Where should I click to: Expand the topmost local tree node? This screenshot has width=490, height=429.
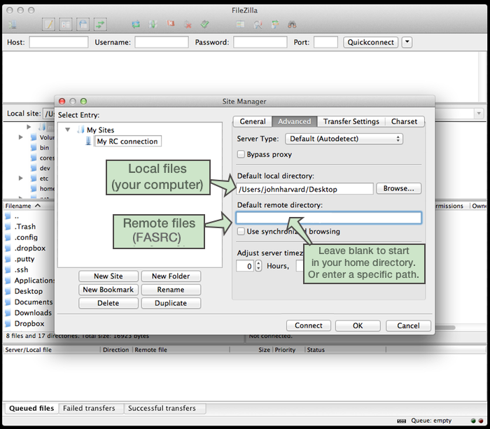(29, 127)
